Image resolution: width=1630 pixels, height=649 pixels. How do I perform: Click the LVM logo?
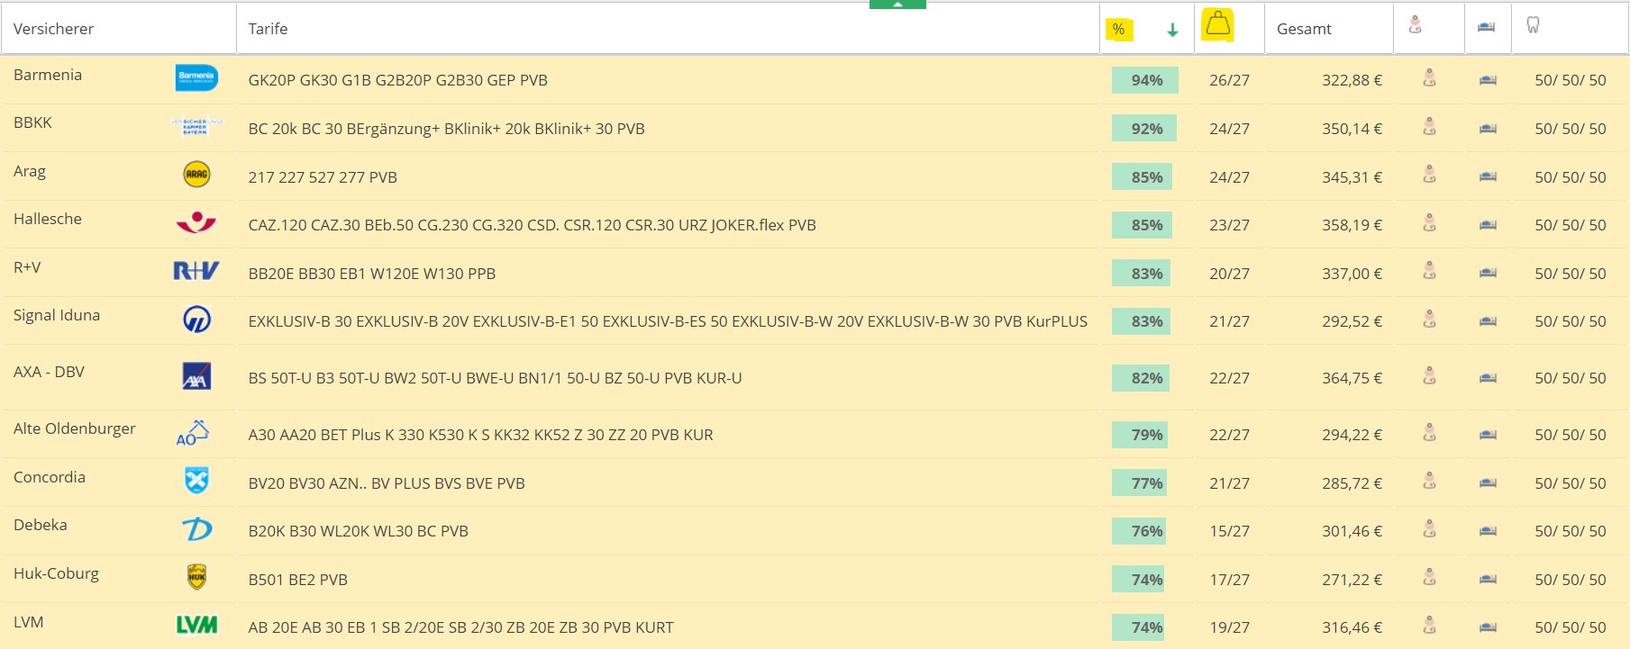(196, 625)
